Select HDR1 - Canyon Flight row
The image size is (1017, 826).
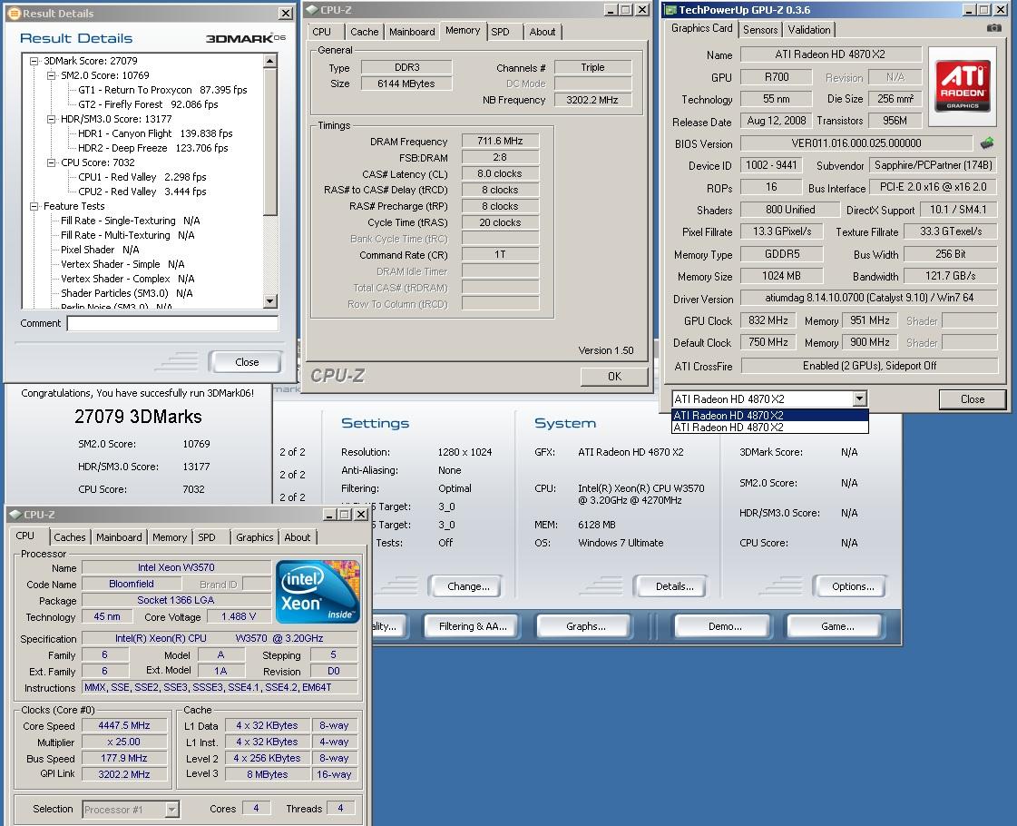[155, 133]
